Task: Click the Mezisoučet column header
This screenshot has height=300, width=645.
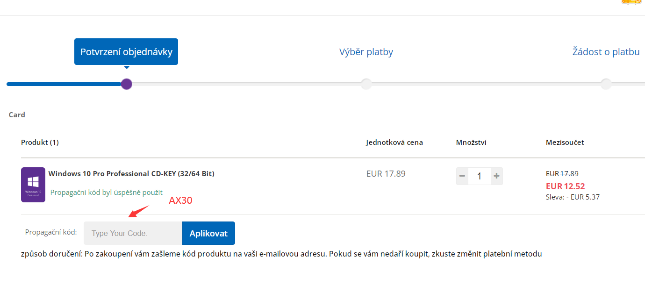Action: [x=565, y=143]
